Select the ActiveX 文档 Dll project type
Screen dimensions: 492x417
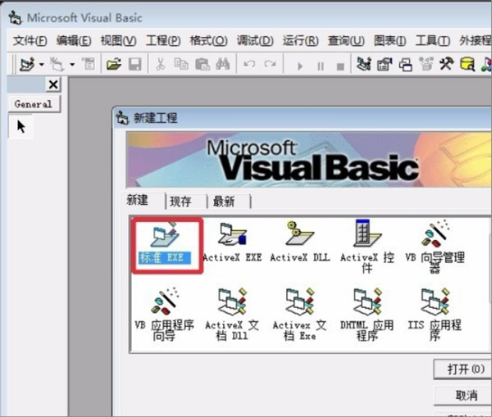pos(232,315)
